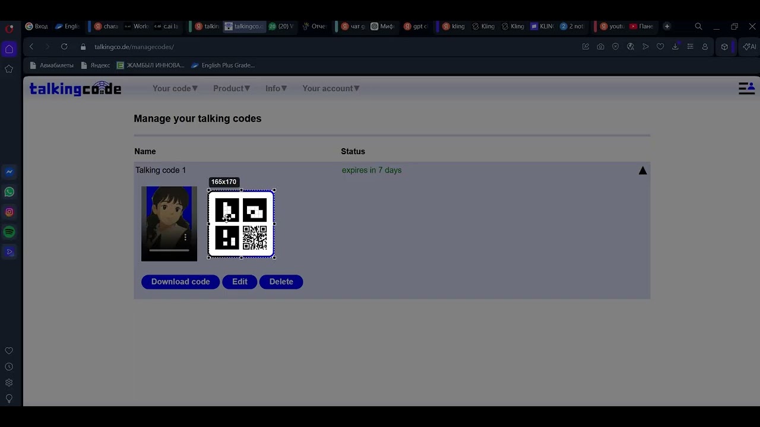Expand the Your account menu
This screenshot has width=760, height=427.
point(331,88)
